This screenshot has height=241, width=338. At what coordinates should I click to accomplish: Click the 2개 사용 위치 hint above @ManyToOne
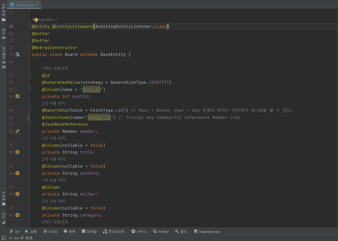coord(54,103)
